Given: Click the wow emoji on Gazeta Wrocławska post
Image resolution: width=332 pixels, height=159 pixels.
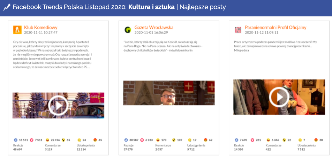Looking at the screenshot, I should [x=174, y=140].
